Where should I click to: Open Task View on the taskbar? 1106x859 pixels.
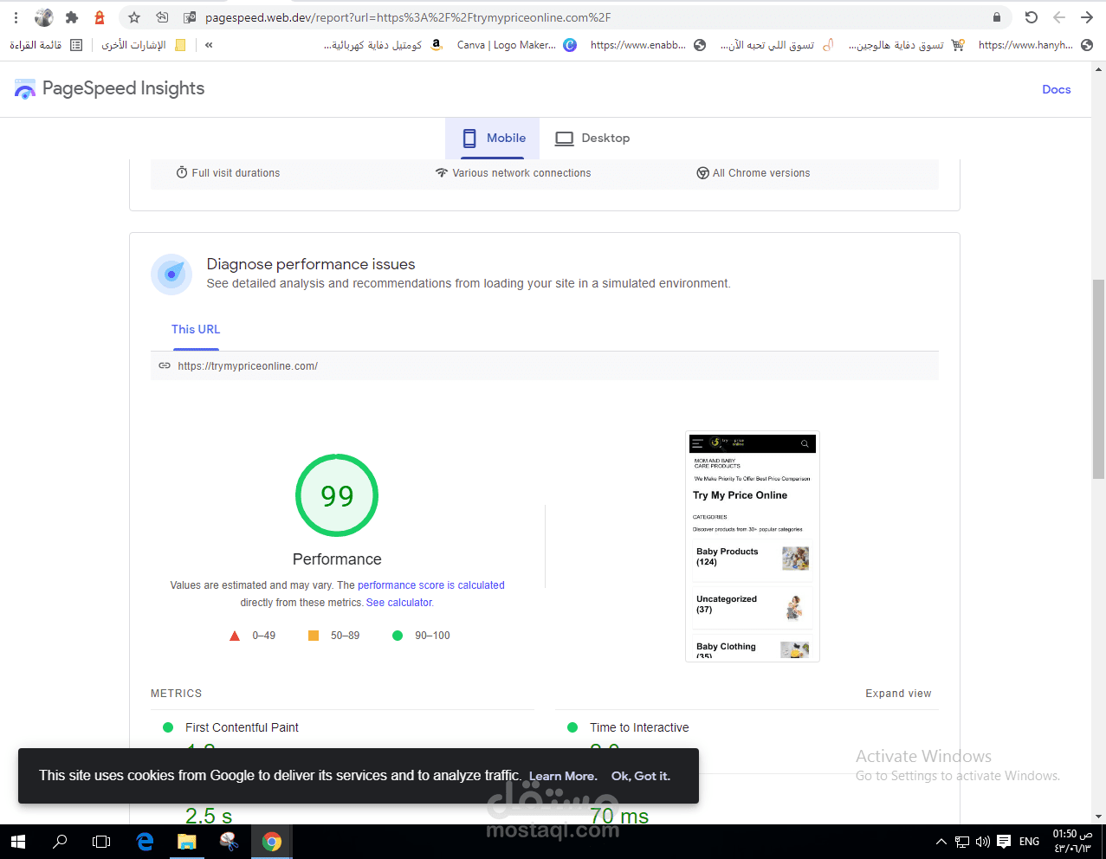101,842
